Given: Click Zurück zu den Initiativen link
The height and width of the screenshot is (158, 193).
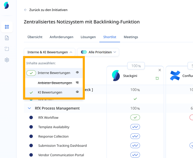Looking at the screenshot, I should tap(48, 10).
